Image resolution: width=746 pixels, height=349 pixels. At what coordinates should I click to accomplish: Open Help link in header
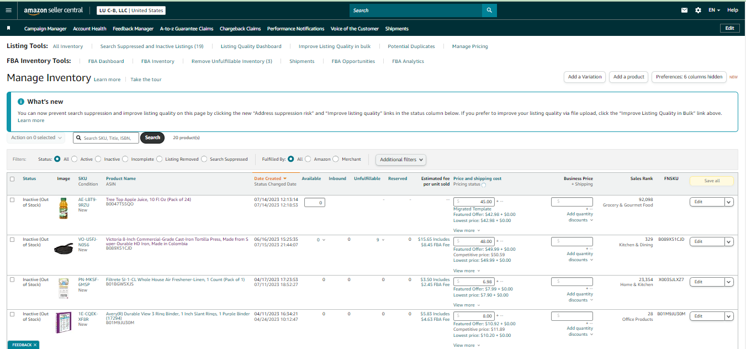tap(733, 10)
